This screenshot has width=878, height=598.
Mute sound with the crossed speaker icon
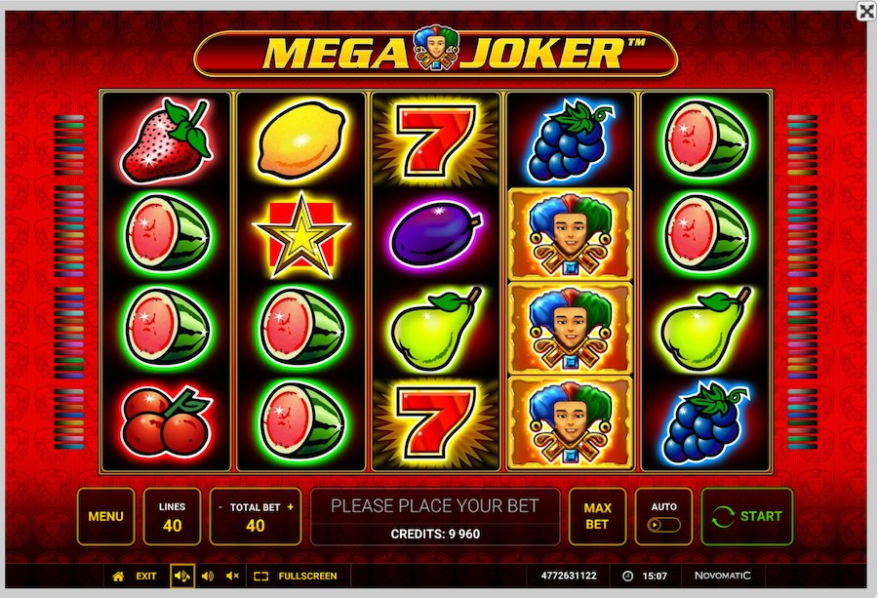[x=232, y=577]
